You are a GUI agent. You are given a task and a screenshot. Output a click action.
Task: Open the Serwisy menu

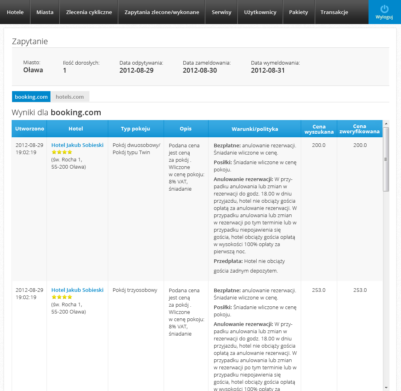coord(221,12)
